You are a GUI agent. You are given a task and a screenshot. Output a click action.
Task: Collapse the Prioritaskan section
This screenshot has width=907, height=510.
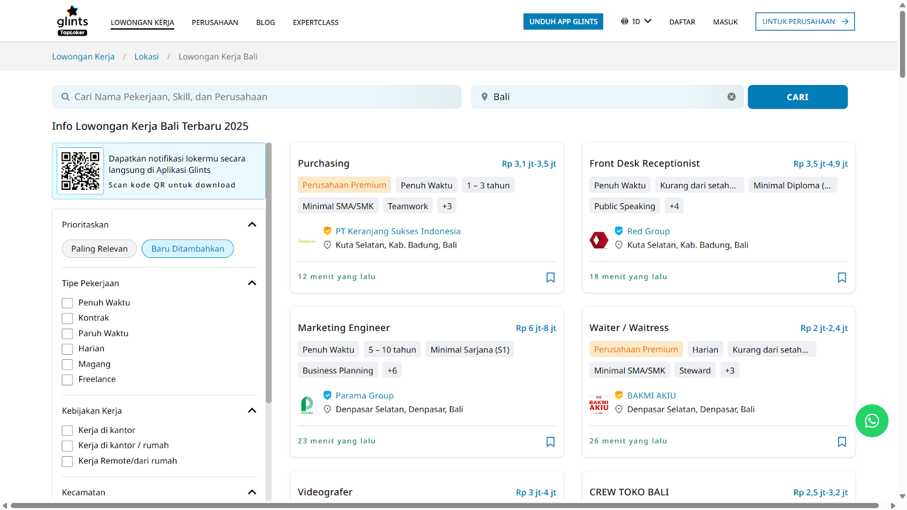(x=252, y=224)
